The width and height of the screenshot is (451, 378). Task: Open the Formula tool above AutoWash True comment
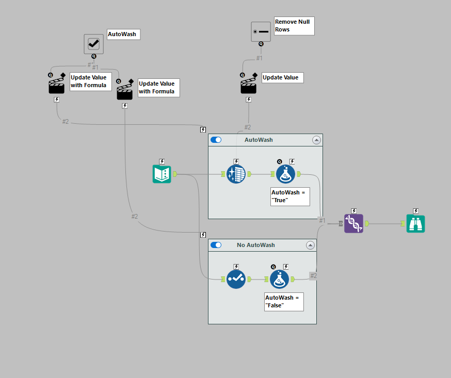click(x=286, y=174)
